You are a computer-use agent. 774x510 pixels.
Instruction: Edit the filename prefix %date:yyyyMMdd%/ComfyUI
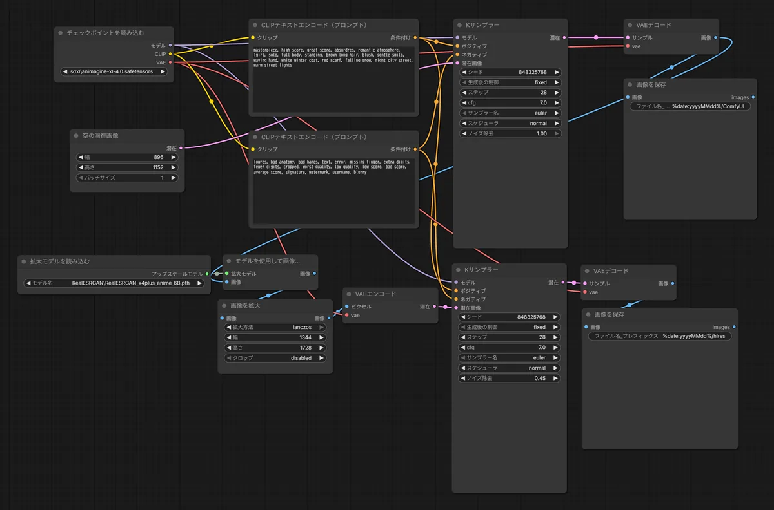(690, 106)
